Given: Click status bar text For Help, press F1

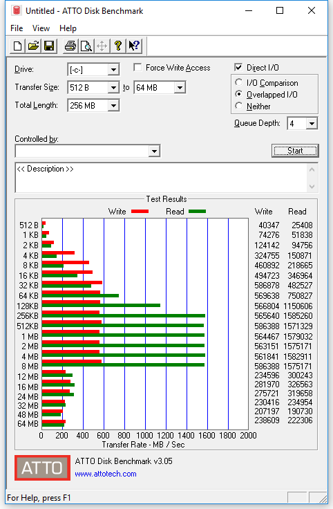Looking at the screenshot, I should point(39,498).
